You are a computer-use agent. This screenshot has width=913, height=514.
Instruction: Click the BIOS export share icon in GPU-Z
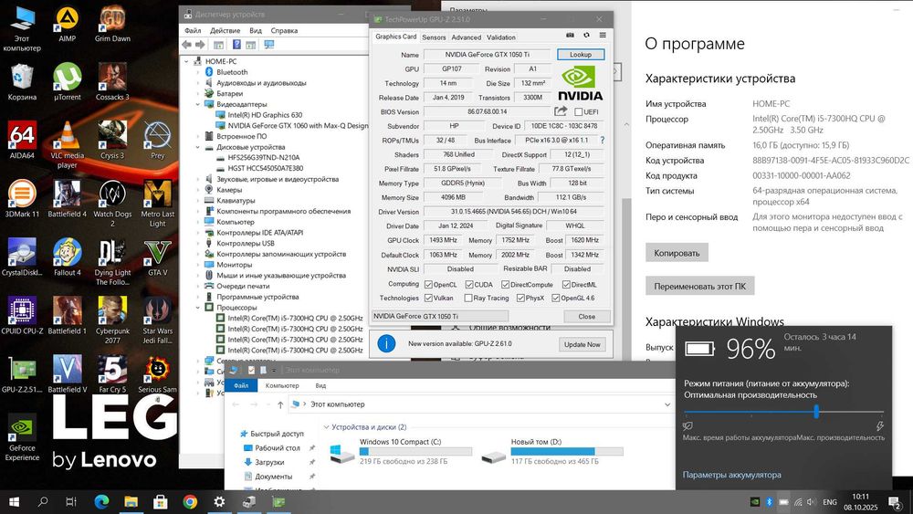coord(561,111)
